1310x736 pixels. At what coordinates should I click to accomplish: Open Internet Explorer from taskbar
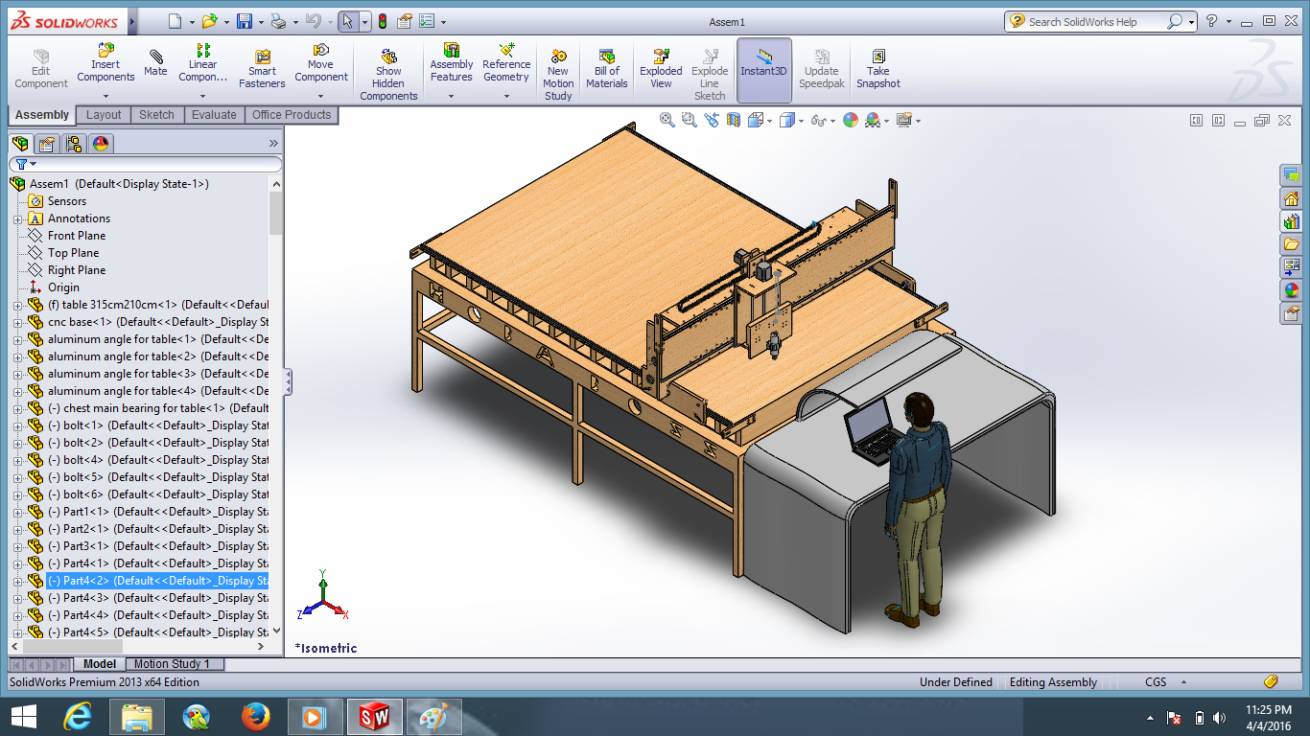(x=78, y=716)
